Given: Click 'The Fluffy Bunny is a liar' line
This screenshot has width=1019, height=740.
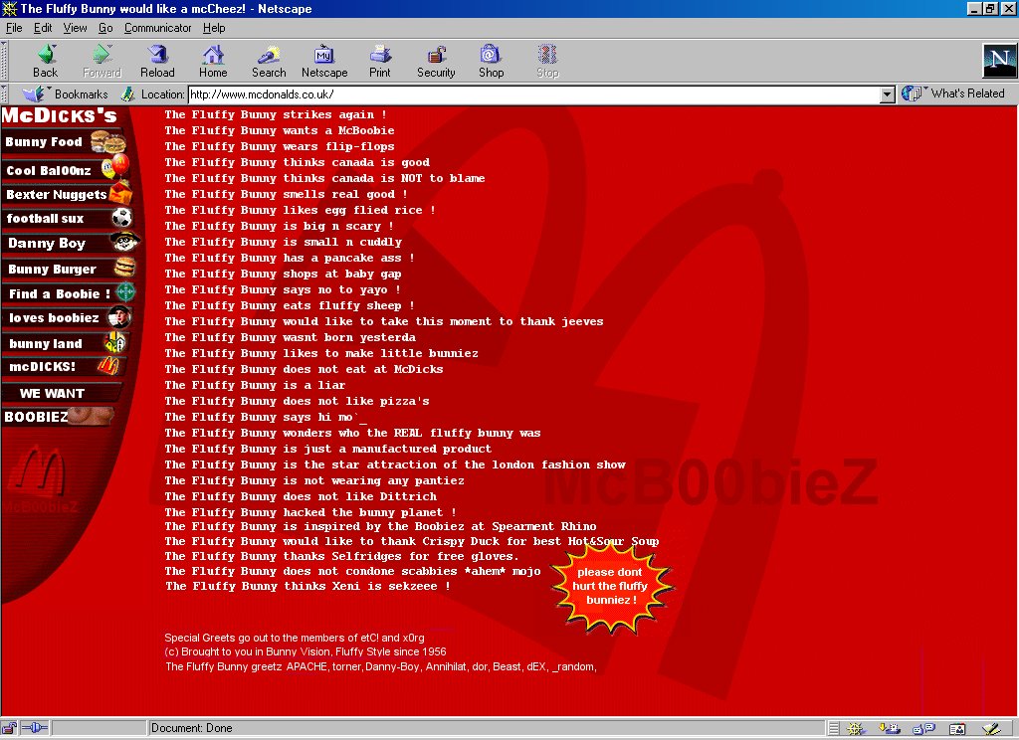Looking at the screenshot, I should click(x=255, y=385).
